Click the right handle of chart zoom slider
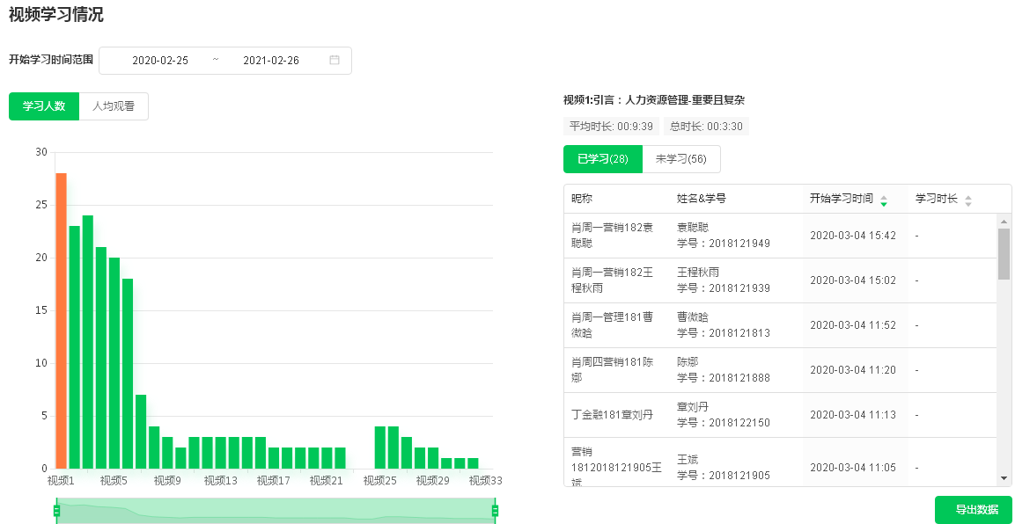 495,511
